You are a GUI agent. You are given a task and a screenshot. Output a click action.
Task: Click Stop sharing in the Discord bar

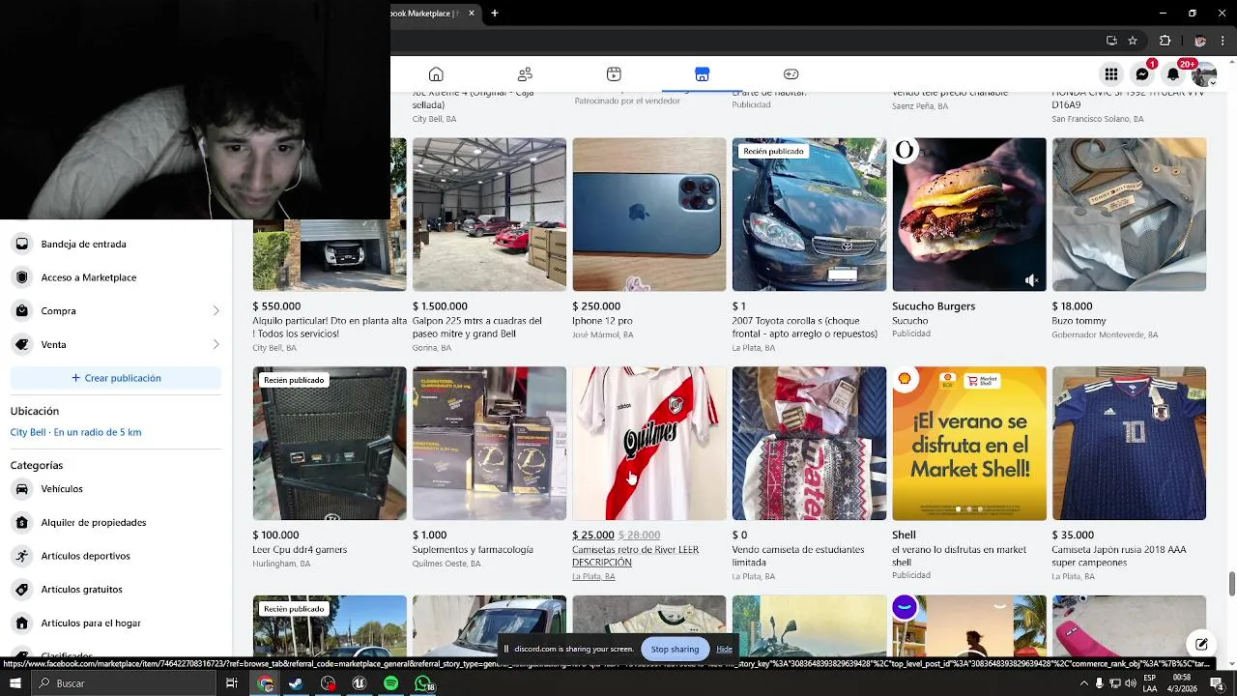pyautogui.click(x=675, y=650)
